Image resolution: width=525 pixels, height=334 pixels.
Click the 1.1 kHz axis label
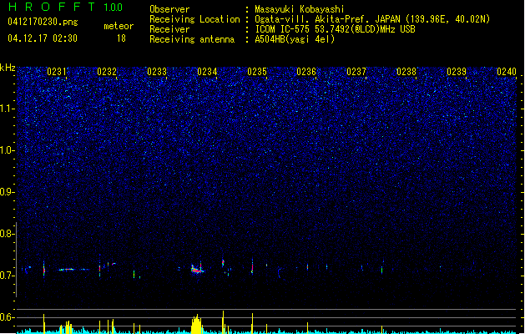[8, 109]
